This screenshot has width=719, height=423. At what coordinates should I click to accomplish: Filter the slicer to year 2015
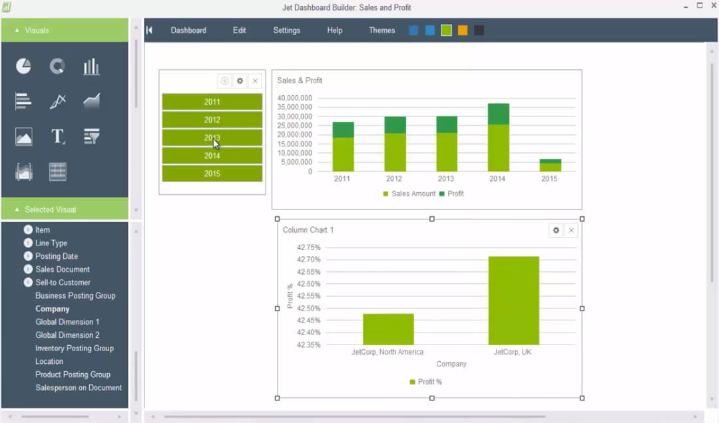[x=212, y=174]
